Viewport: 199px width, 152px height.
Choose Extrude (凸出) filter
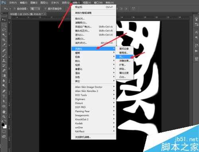125,77
